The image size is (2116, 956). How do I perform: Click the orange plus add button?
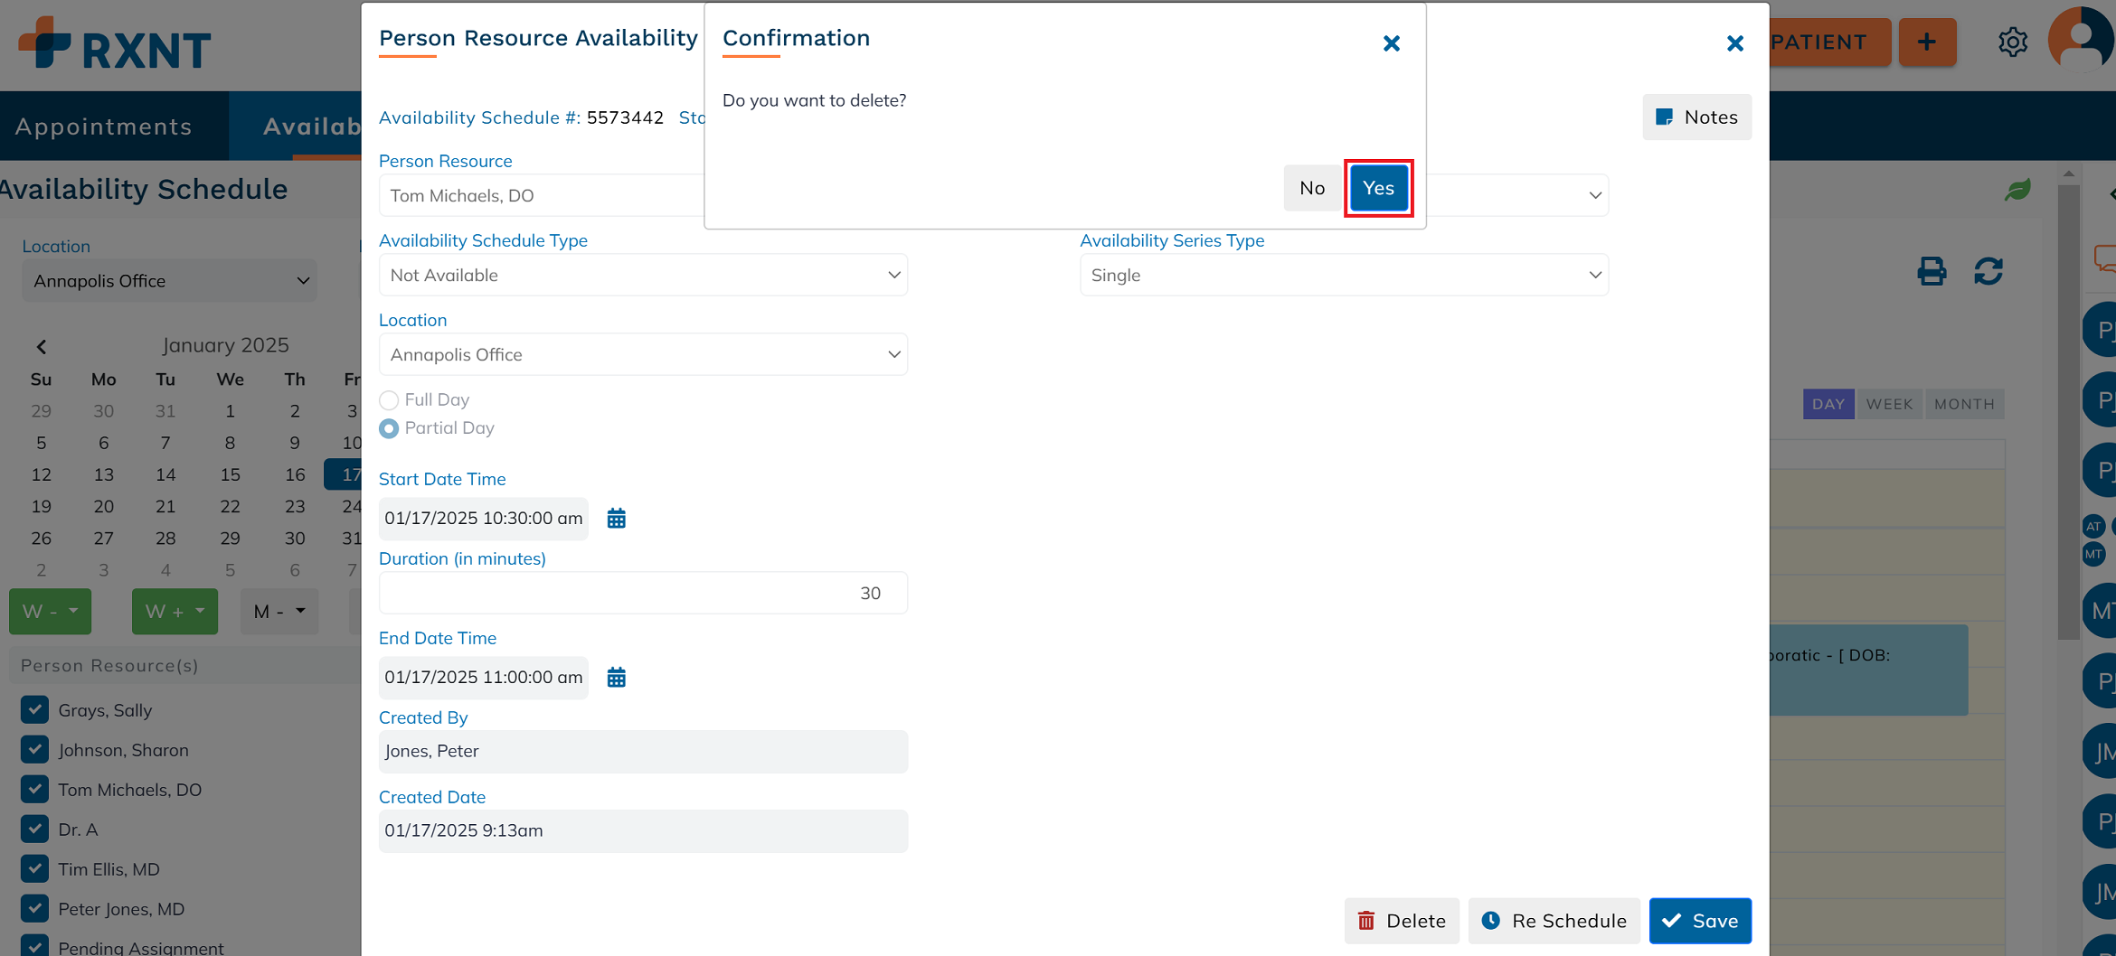pyautogui.click(x=1927, y=42)
